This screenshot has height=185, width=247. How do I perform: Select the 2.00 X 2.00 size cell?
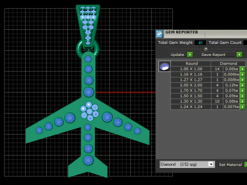[x=191, y=85]
